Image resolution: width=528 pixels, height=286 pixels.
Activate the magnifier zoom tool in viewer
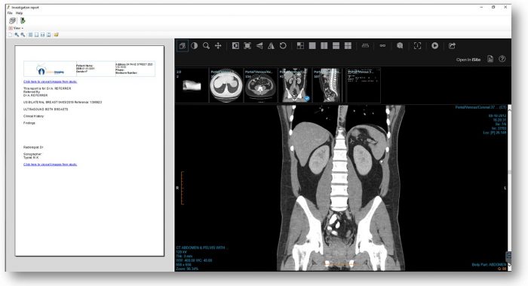[x=206, y=45]
